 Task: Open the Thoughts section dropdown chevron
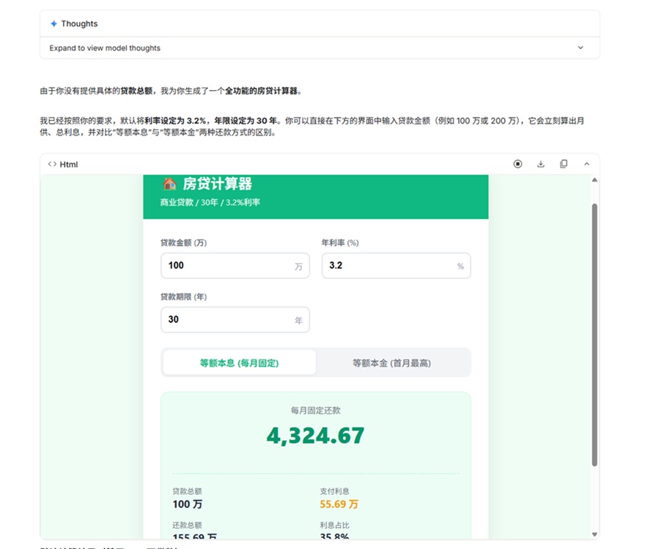[580, 47]
